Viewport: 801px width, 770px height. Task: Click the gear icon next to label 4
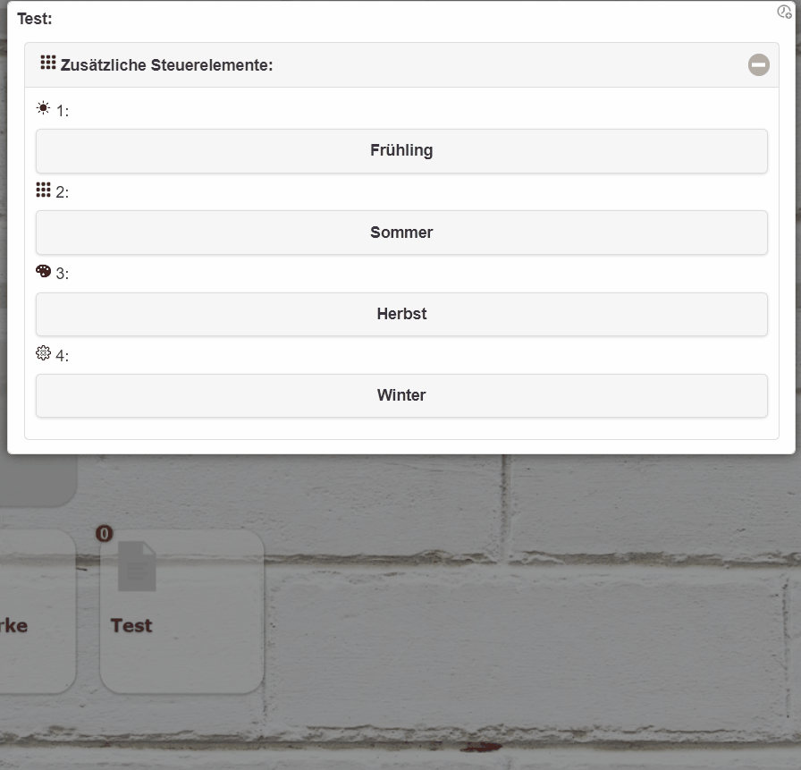point(43,353)
